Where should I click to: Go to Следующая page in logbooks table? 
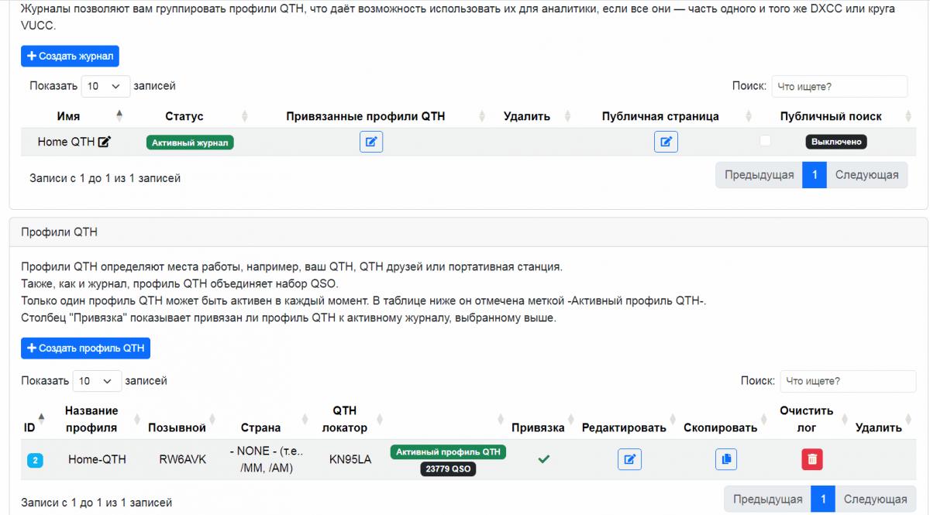[866, 175]
